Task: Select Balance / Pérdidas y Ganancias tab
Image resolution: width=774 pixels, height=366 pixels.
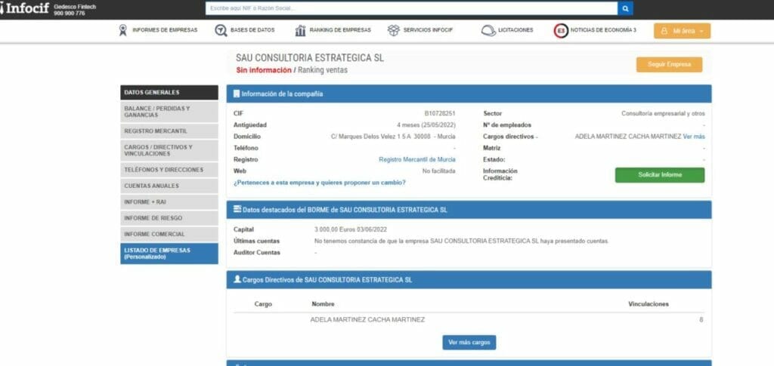Action: click(x=169, y=112)
